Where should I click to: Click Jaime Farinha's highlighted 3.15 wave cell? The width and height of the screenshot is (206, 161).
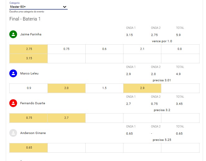[x=29, y=58]
